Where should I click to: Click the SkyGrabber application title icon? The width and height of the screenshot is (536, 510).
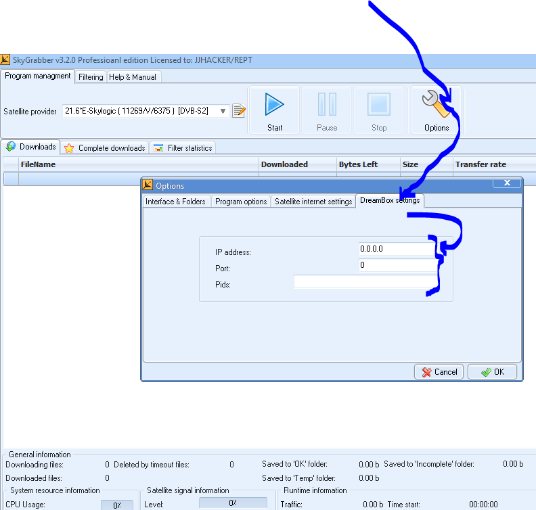pos(5,60)
